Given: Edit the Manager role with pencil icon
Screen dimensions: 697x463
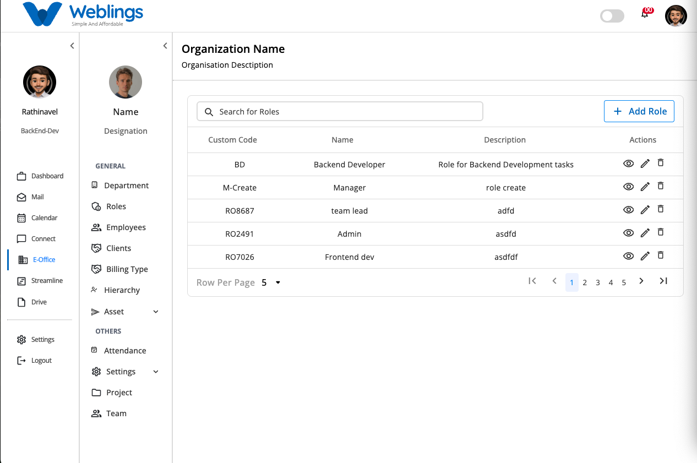Looking at the screenshot, I should [645, 187].
